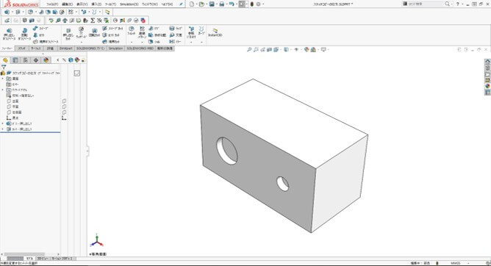Screen dimensions: 491x266
Task: Switch to SOLIDWORKS MBD ribbon tab
Action: click(140, 48)
